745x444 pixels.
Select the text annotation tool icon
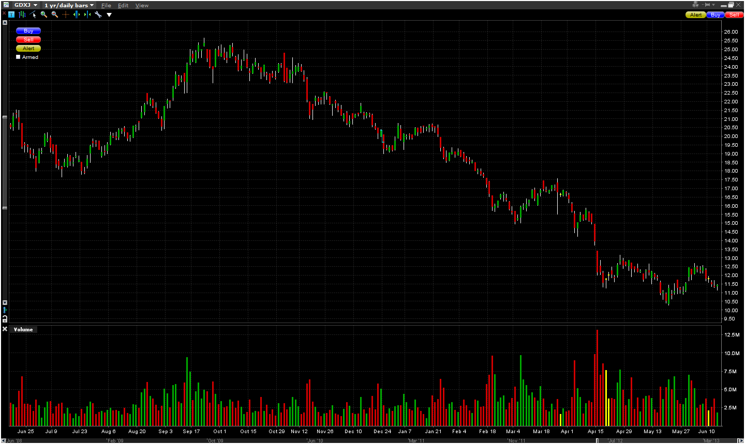pyautogui.click(x=11, y=14)
